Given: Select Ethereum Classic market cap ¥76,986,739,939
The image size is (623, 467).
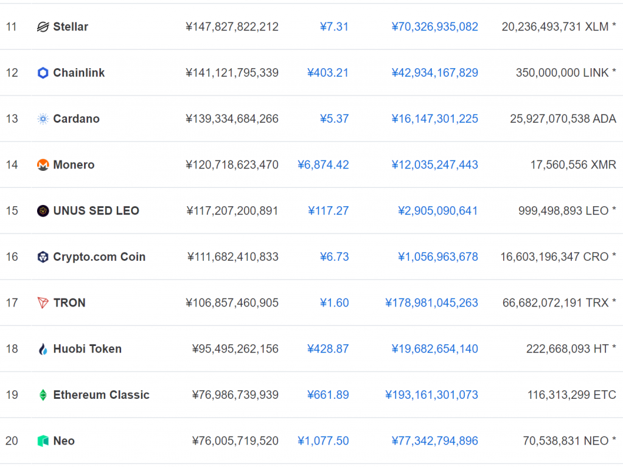Looking at the screenshot, I should [235, 395].
